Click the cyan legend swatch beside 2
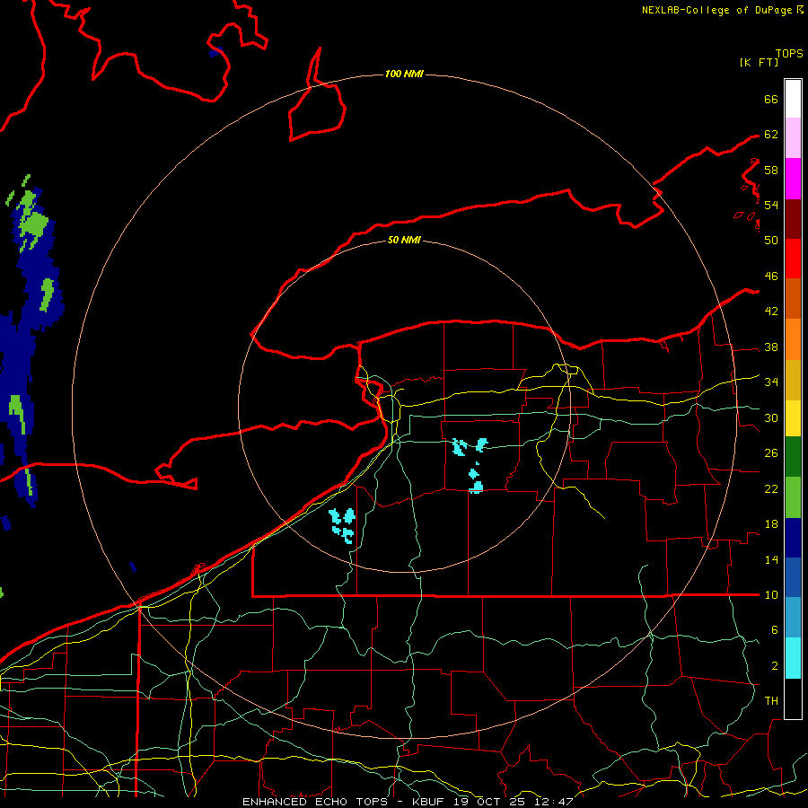 [793, 658]
